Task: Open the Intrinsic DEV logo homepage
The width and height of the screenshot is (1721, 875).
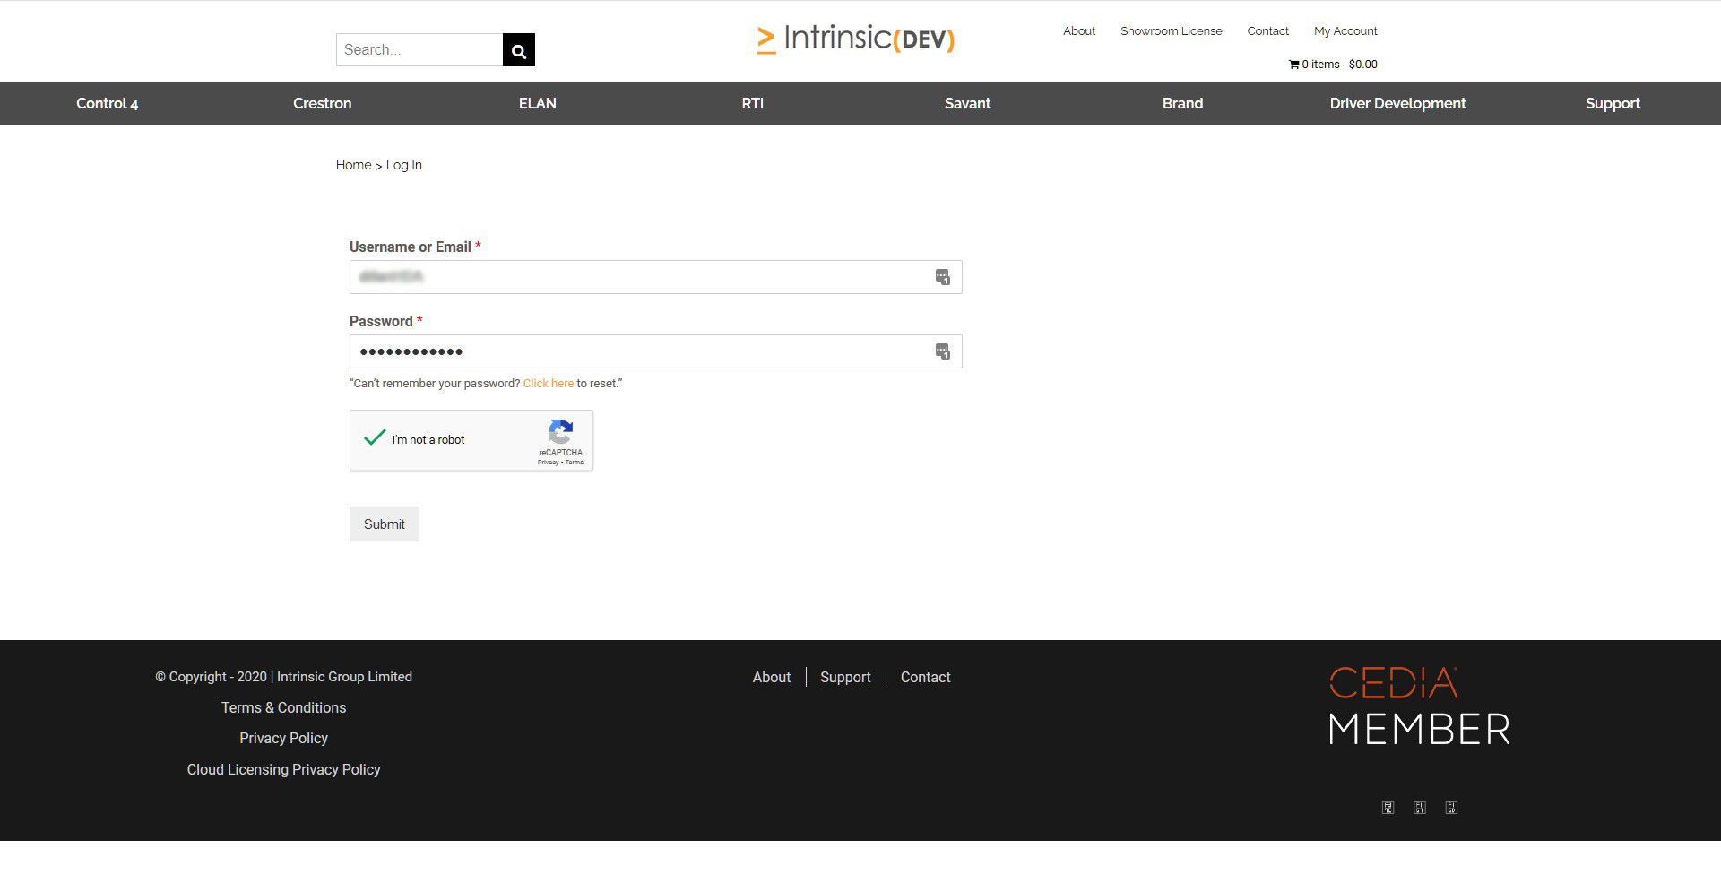Action: [856, 39]
